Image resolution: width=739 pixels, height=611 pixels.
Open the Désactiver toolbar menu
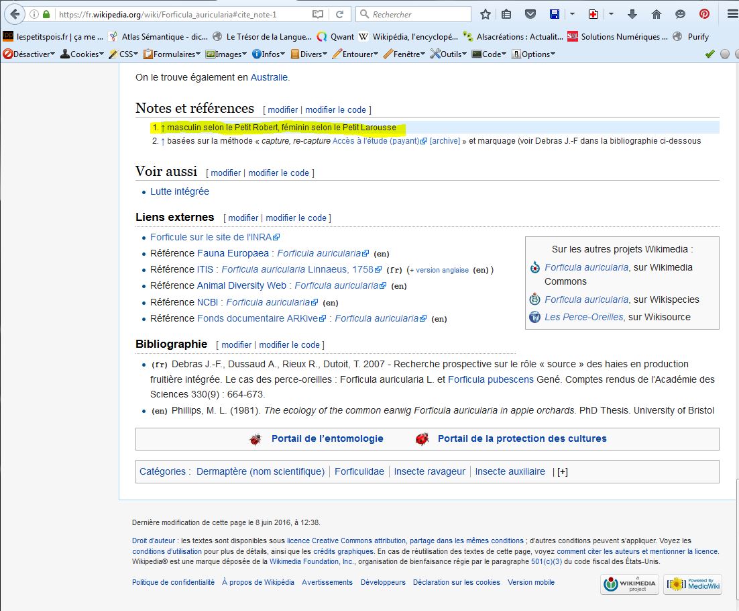pyautogui.click(x=29, y=54)
